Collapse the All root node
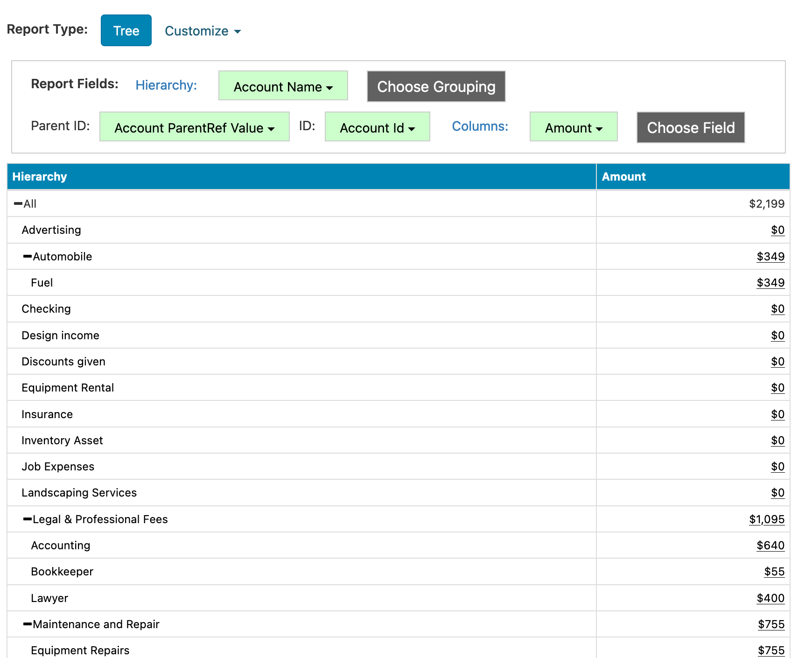This screenshot has height=658, width=798. (18, 204)
